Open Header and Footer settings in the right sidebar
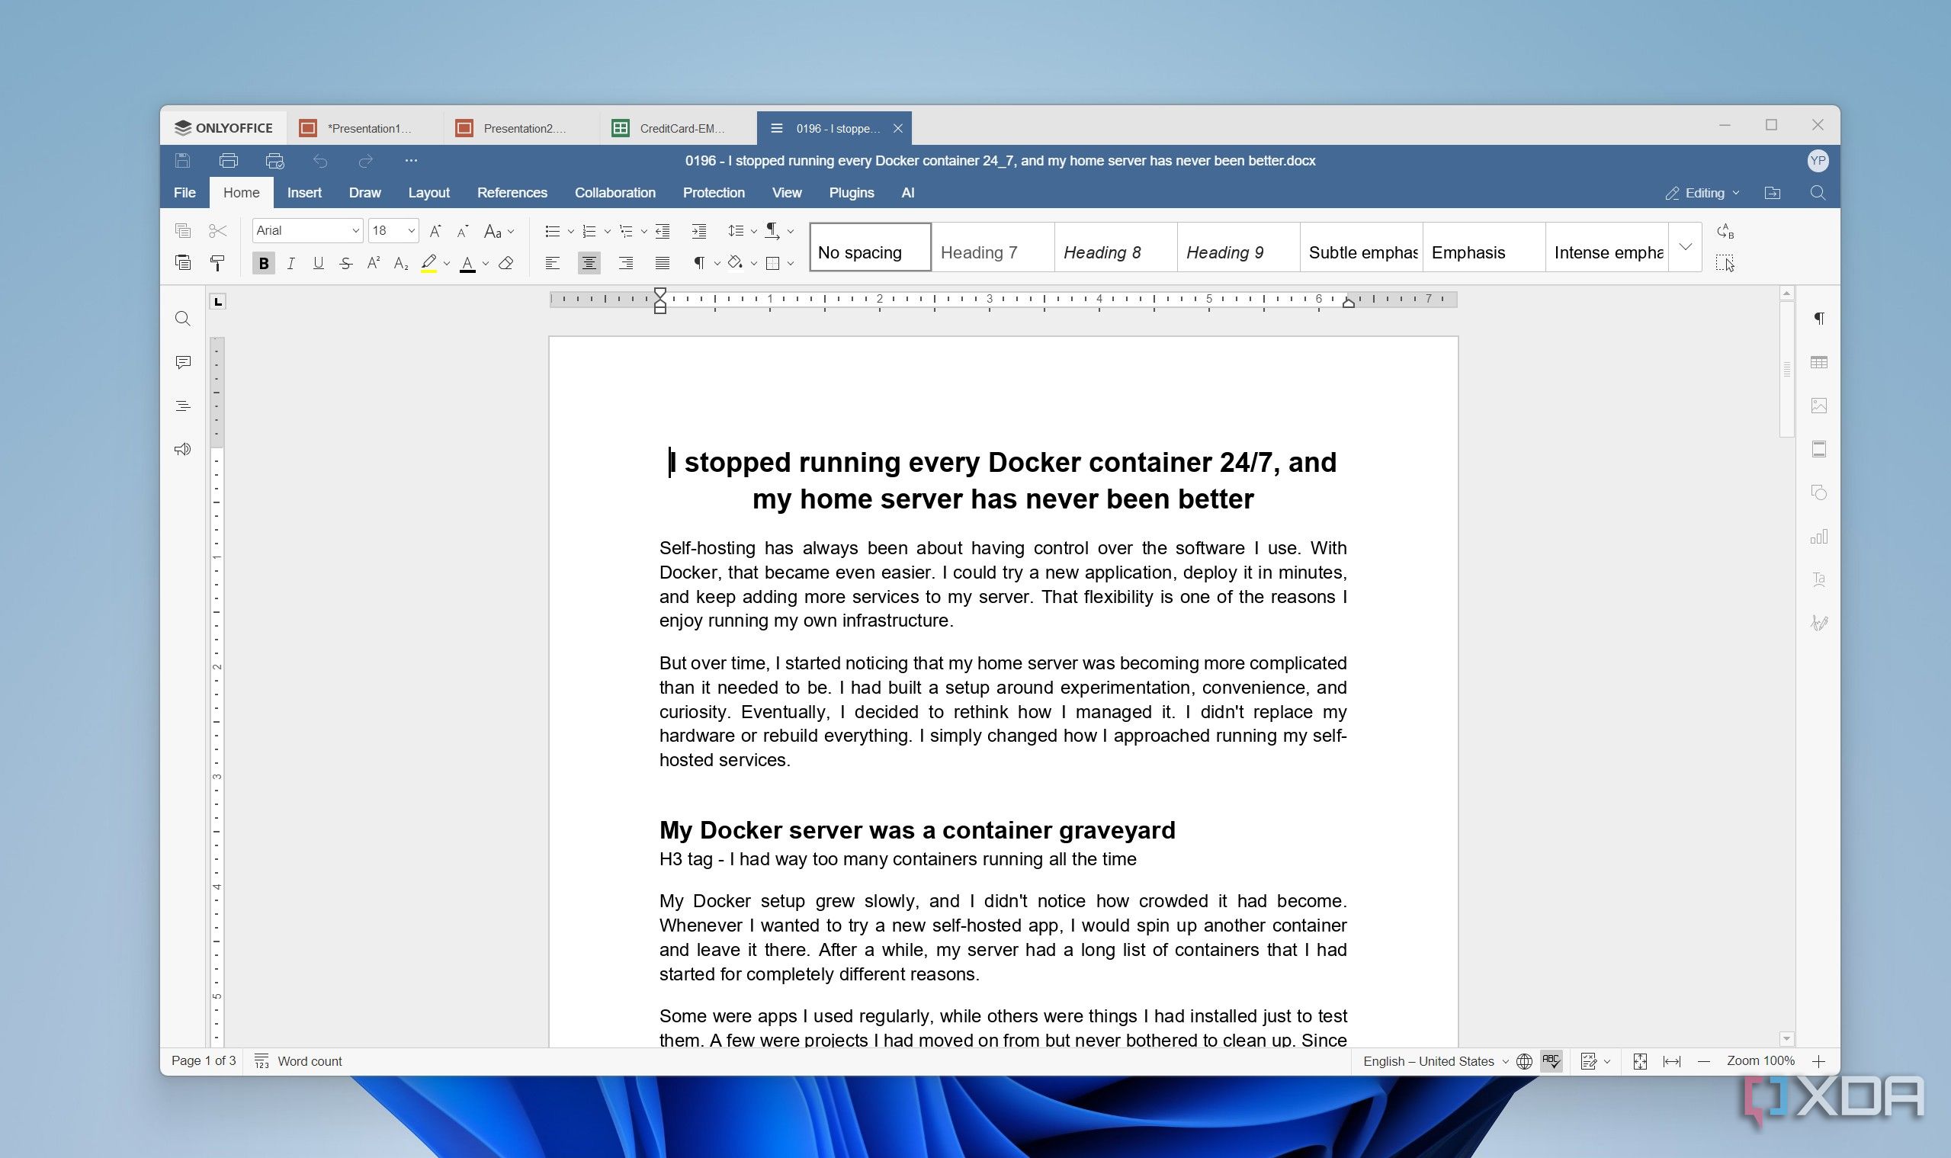This screenshot has height=1158, width=1951. [x=1819, y=450]
